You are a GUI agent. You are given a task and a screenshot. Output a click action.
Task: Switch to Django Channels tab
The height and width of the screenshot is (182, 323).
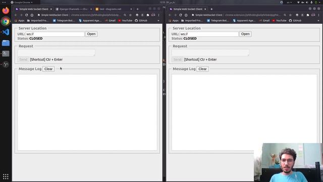(74, 9)
